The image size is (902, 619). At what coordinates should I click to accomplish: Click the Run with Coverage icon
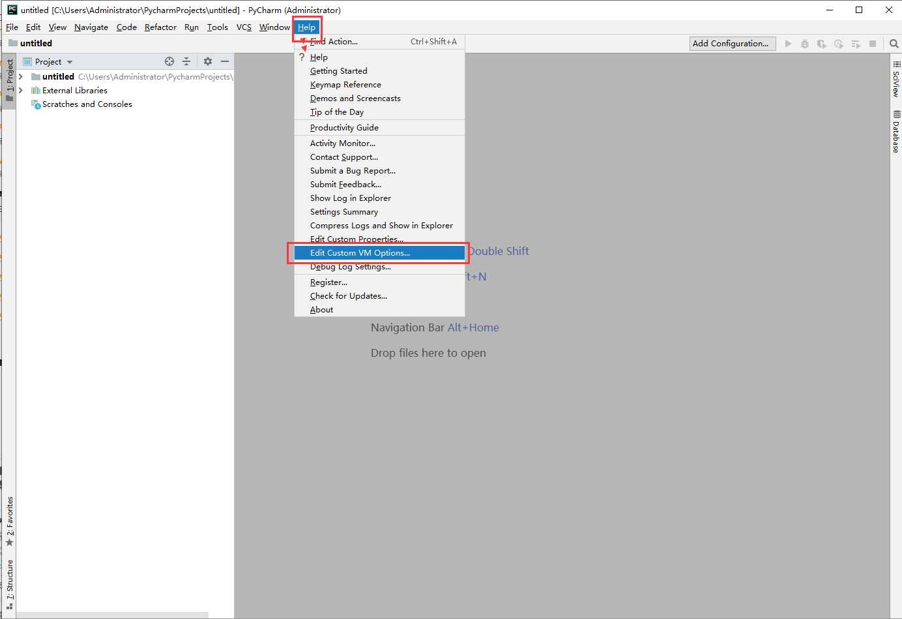click(x=822, y=44)
